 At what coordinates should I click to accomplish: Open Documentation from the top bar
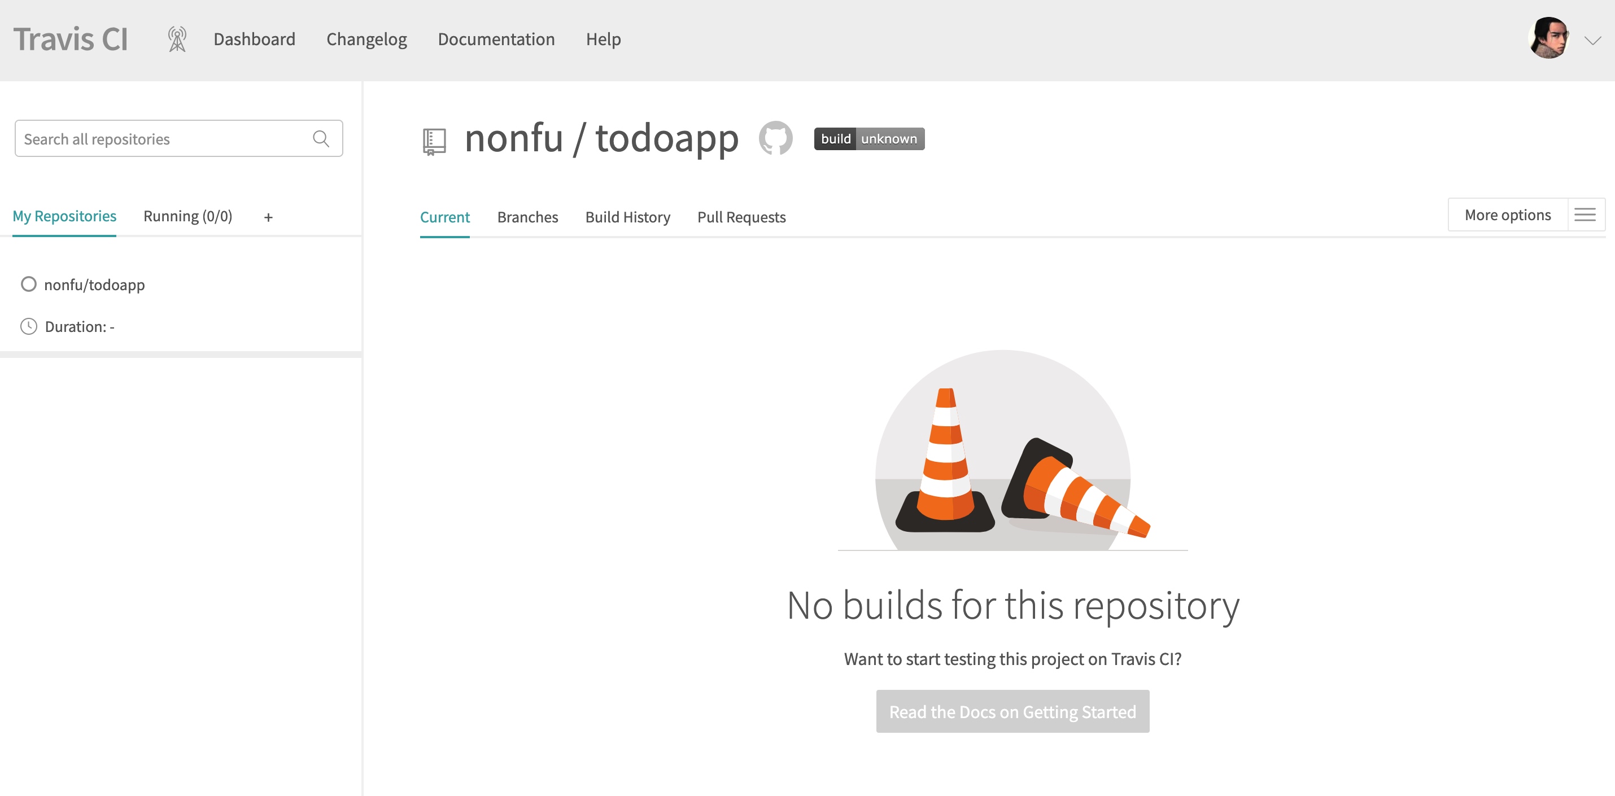(496, 39)
